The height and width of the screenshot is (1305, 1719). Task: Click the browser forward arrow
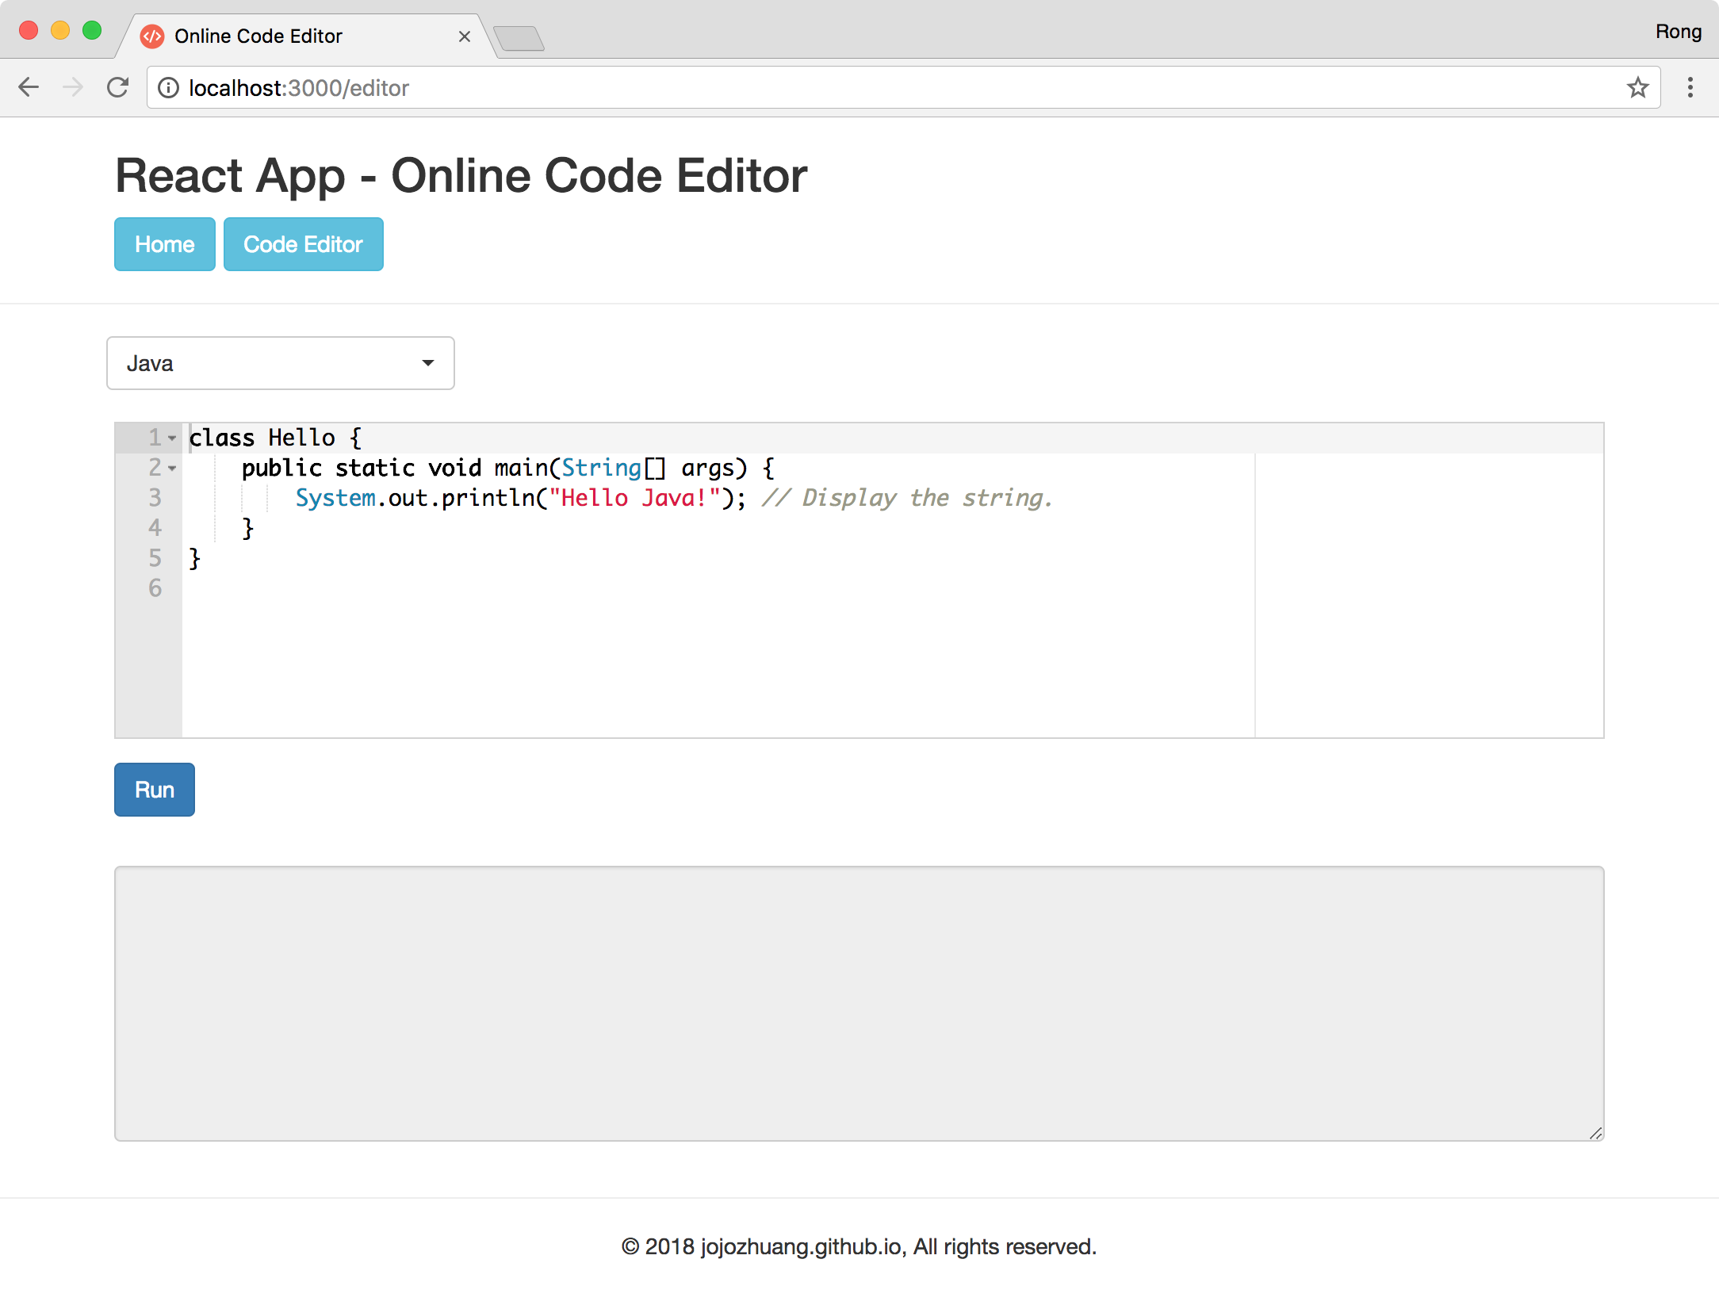[x=73, y=87]
